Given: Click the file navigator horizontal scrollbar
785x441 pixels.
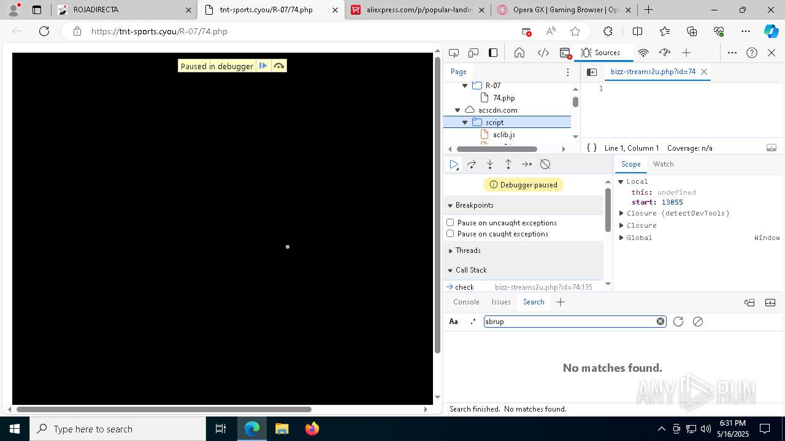Looking at the screenshot, I should pos(497,149).
